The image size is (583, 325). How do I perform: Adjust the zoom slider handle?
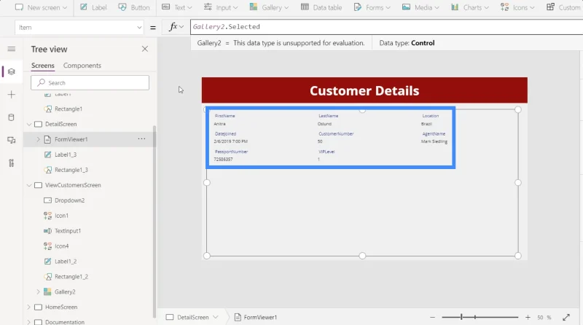461,317
